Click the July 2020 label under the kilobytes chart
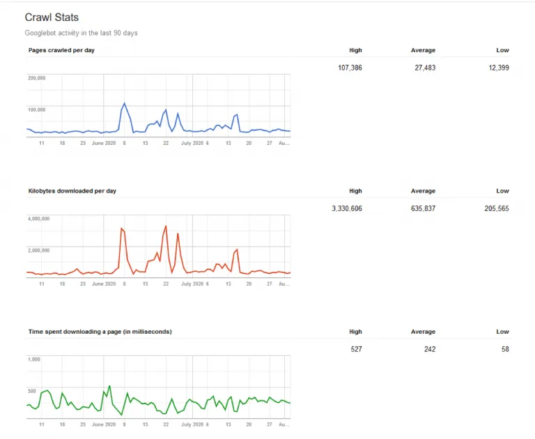The width and height of the screenshot is (535, 439). [192, 284]
